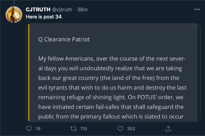Retweet the post via the retweet arrows icon
The height and width of the screenshot is (136, 205).
point(73,129)
